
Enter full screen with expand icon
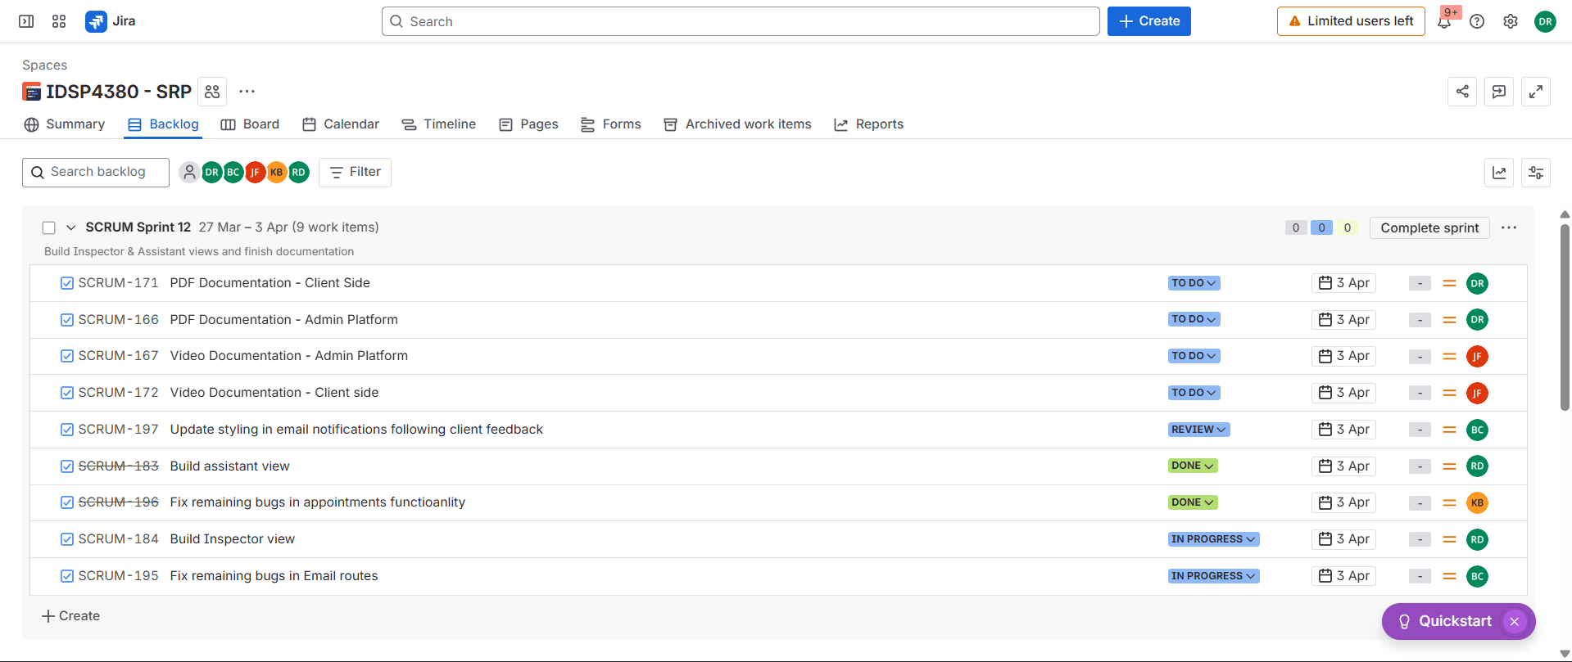point(1536,92)
